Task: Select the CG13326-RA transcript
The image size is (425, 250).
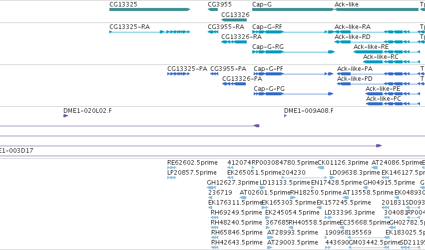Action: tap(234, 42)
